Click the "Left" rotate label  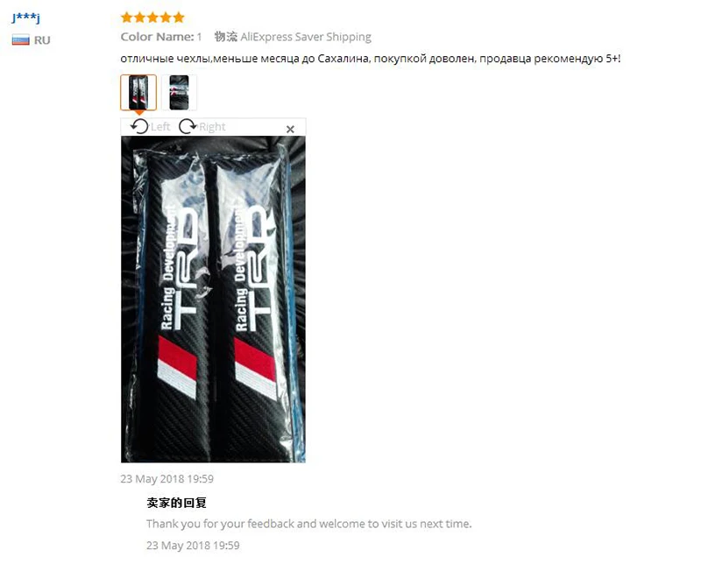[x=160, y=127]
